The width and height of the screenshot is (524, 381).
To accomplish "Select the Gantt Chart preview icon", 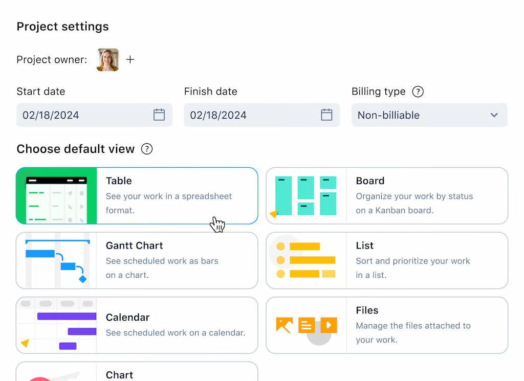I will [56, 260].
